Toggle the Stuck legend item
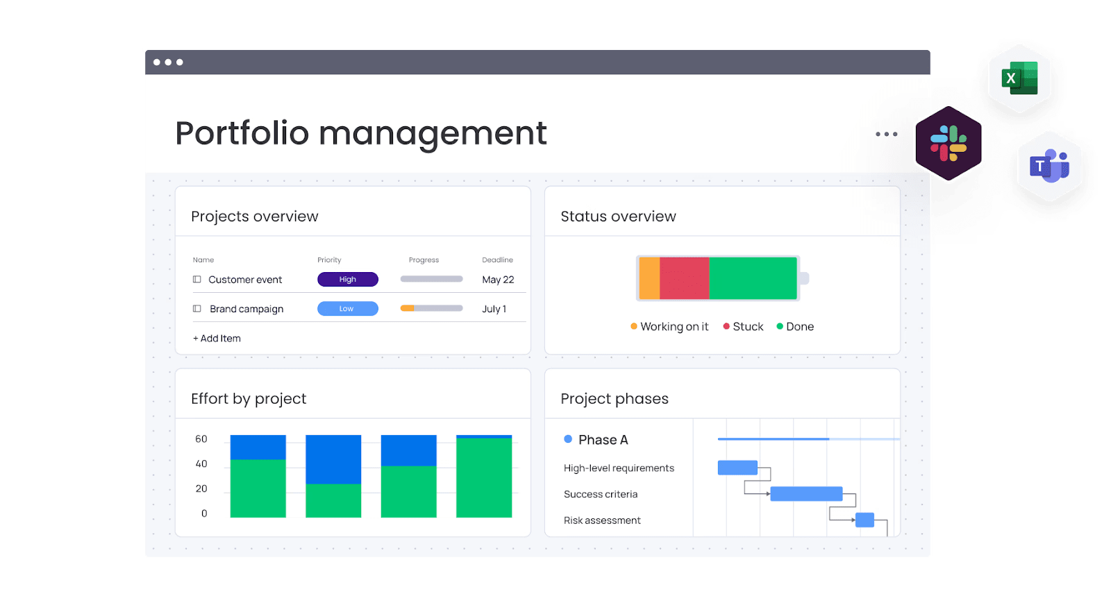This screenshot has width=1111, height=610. [x=743, y=327]
